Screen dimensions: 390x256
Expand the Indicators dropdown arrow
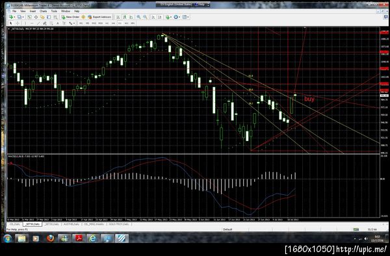[x=171, y=17]
